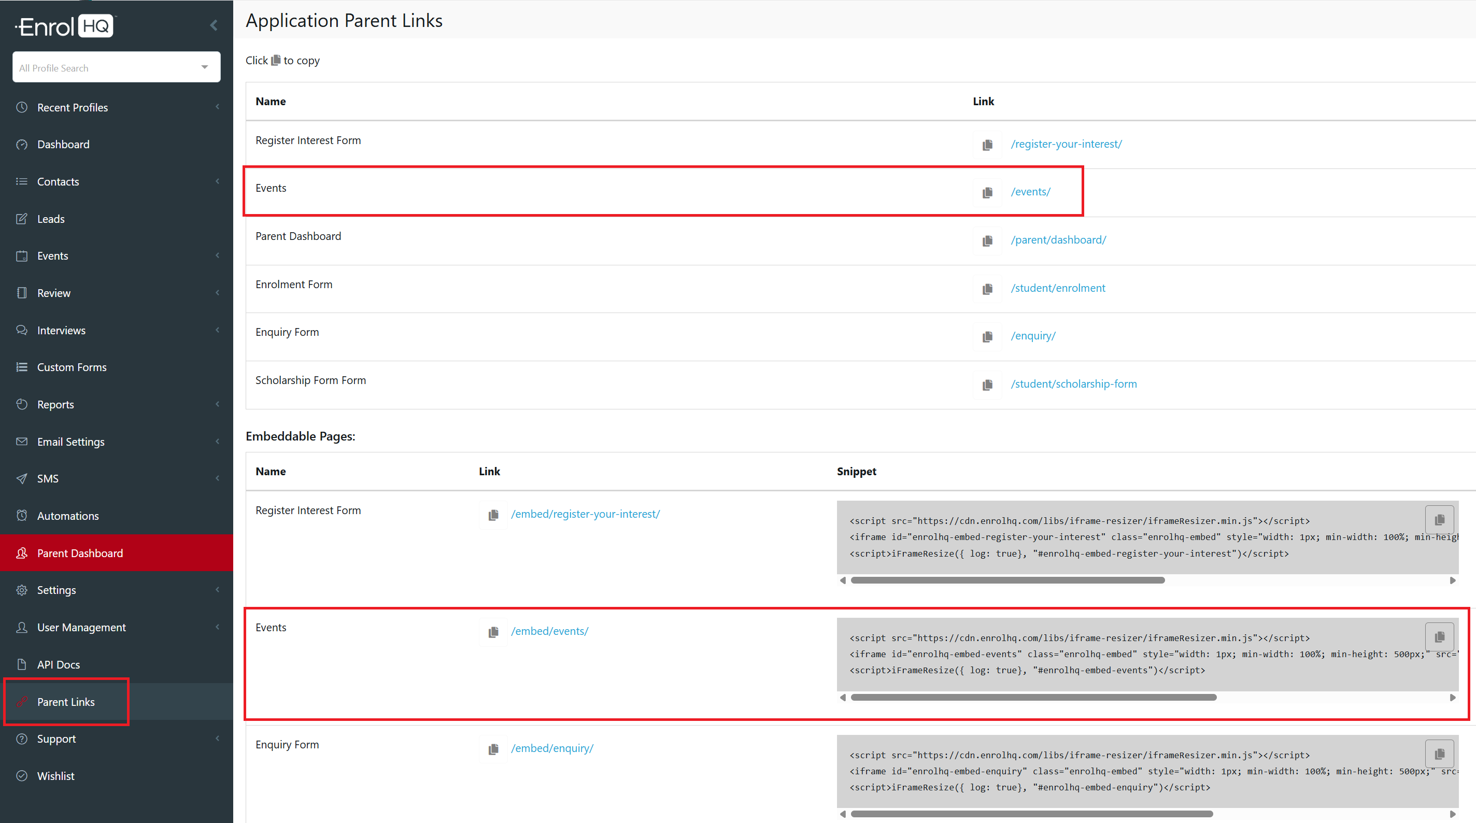
Task: Go to Parent Links in sidebar
Action: coord(66,702)
